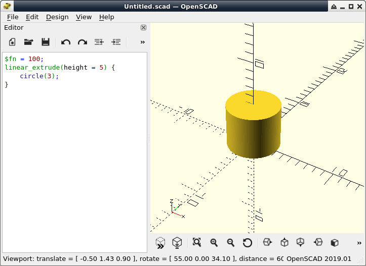Switch to Bottom view

click(300, 242)
